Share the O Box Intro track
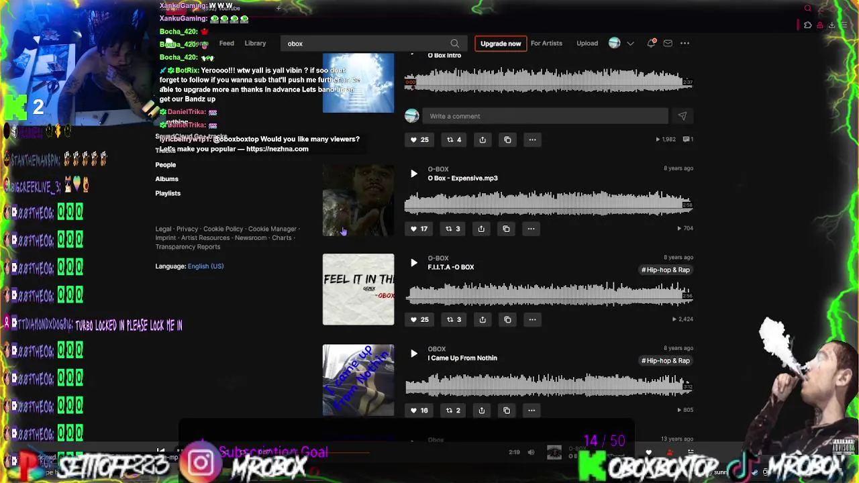The image size is (859, 483). [x=483, y=140]
